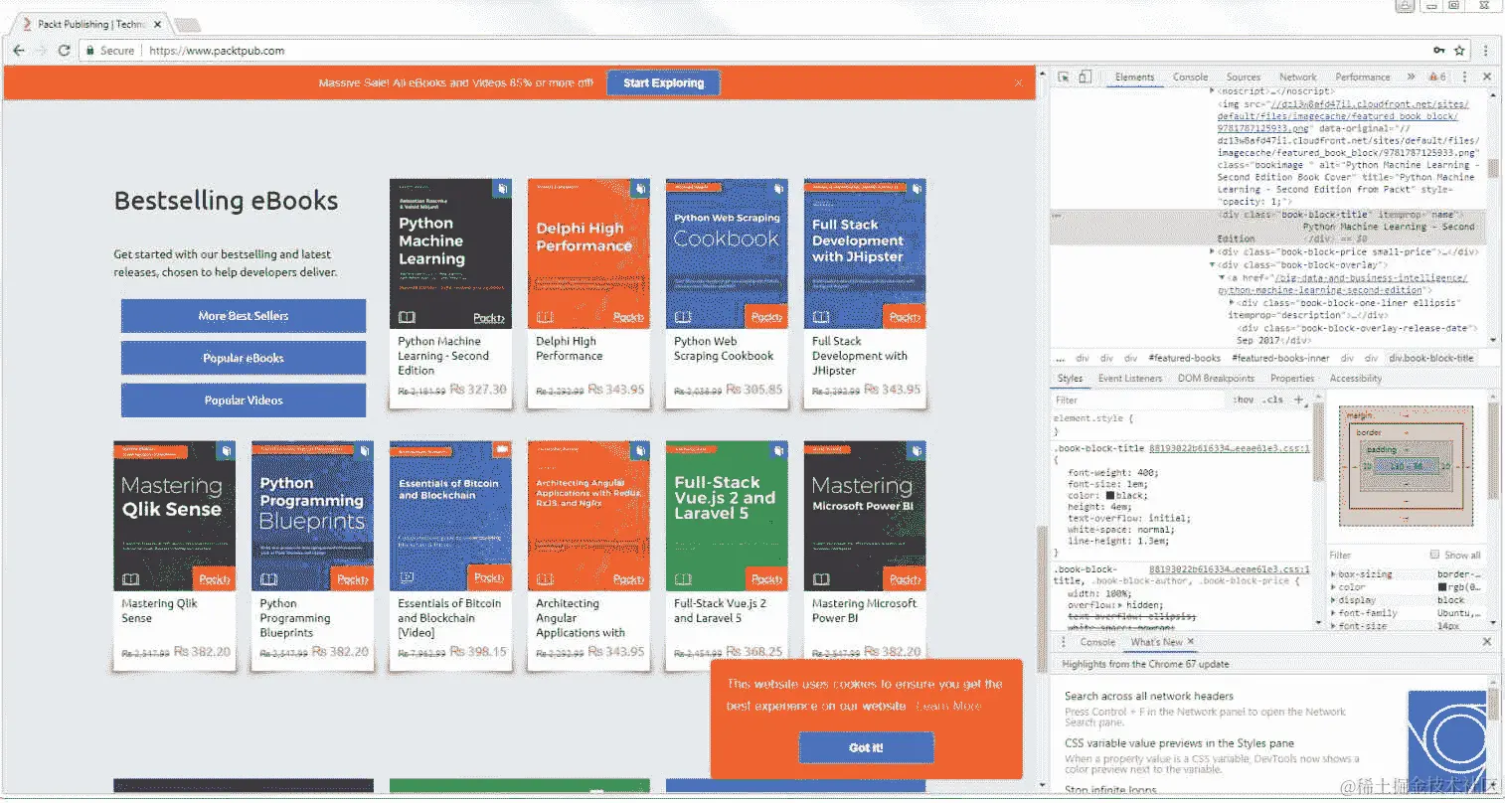This screenshot has height=803, width=1505.
Task: Click the DevTools warnings count badge
Action: (1437, 77)
